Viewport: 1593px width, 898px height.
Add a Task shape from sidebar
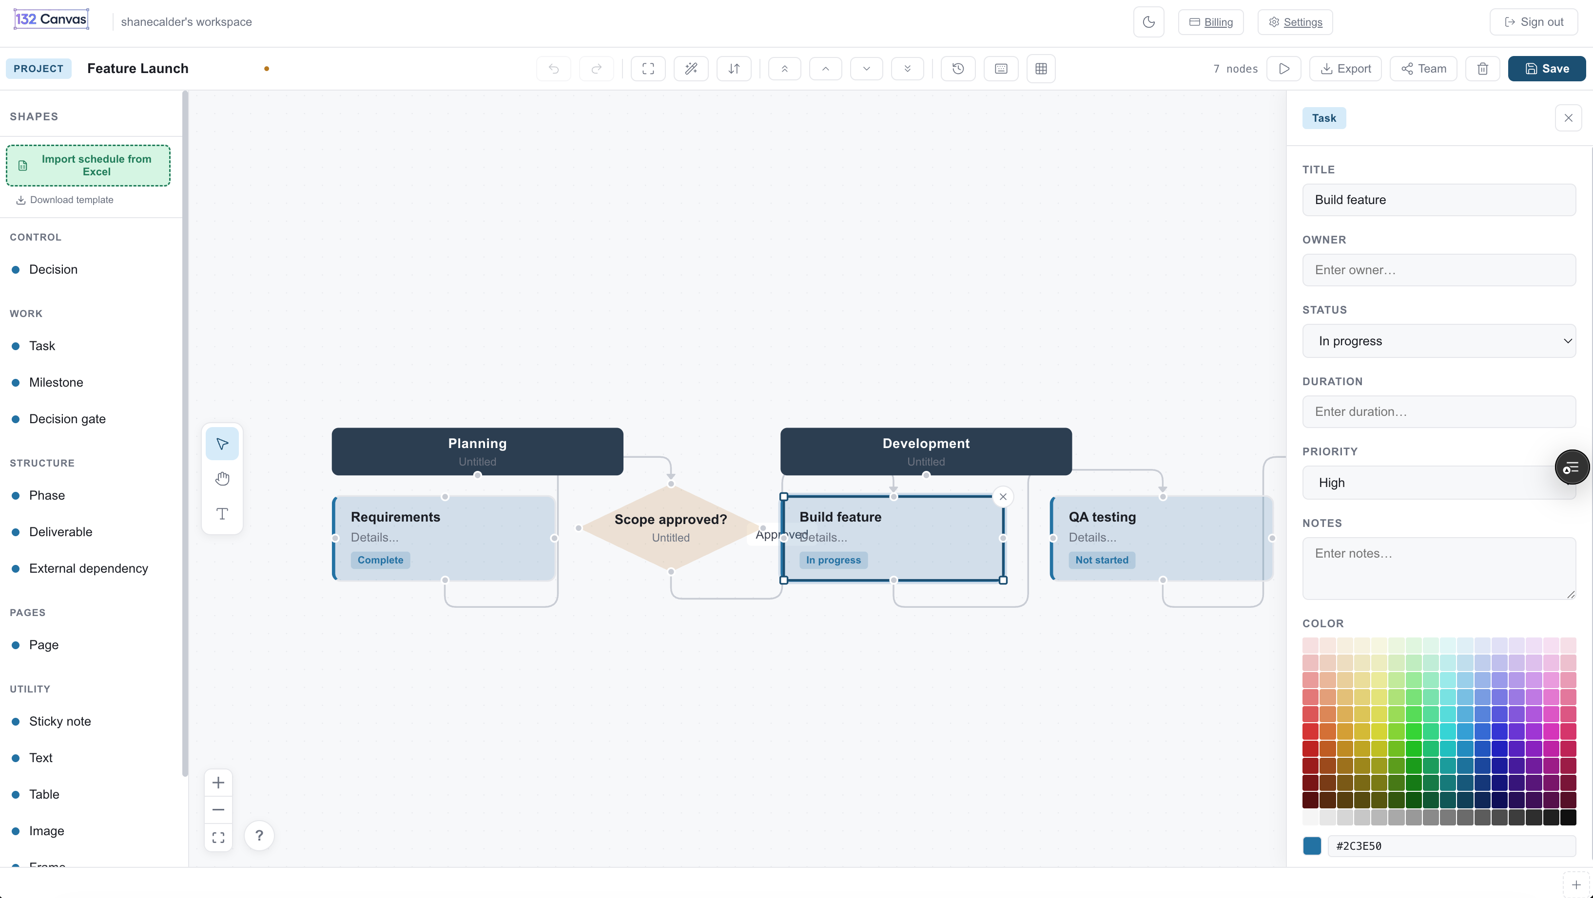point(42,346)
